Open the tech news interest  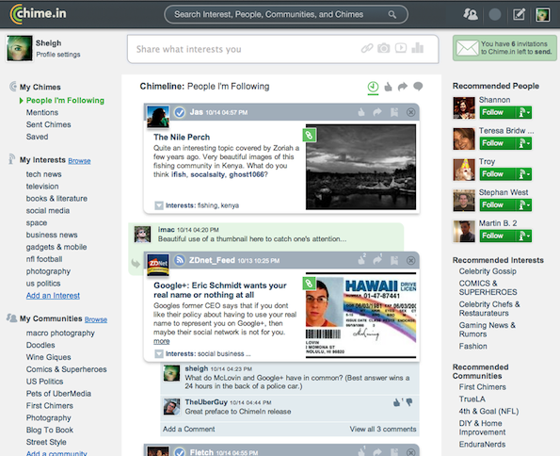[43, 174]
